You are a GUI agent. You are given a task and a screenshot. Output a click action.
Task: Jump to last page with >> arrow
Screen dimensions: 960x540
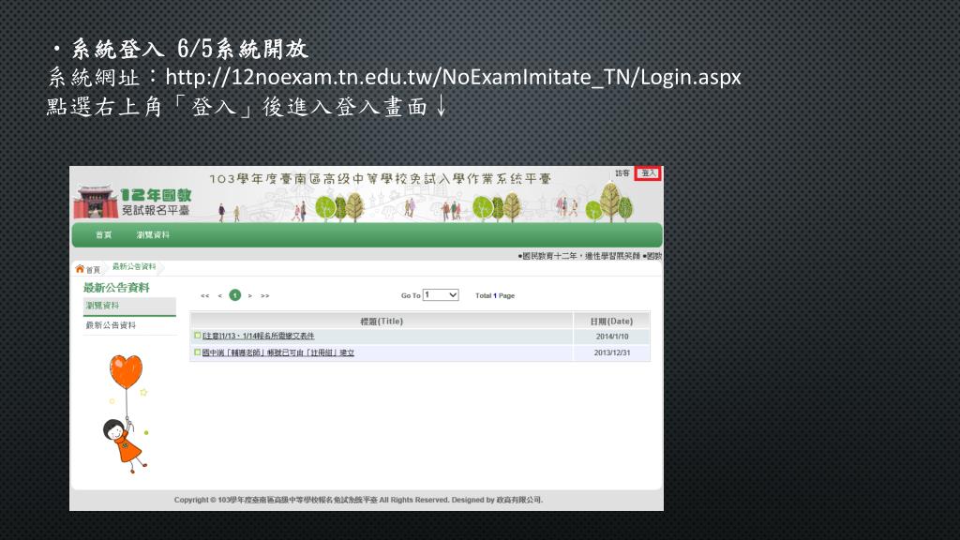(x=265, y=295)
